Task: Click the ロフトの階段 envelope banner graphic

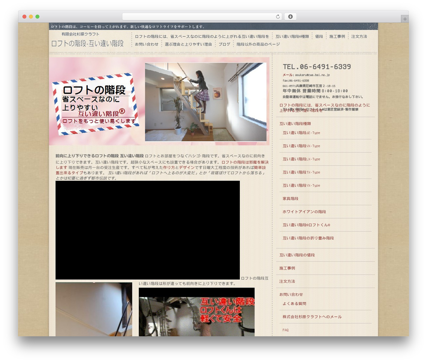Action: coord(95,104)
